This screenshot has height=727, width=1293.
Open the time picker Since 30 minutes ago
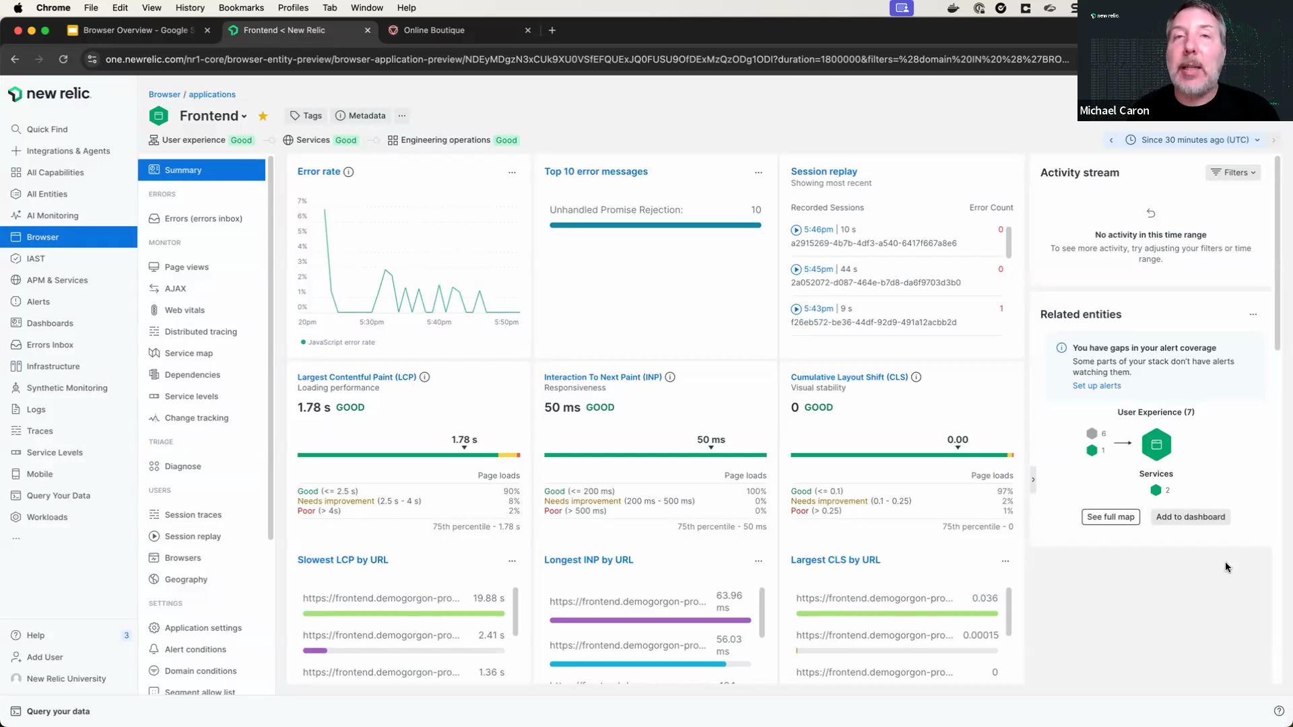pyautogui.click(x=1193, y=140)
